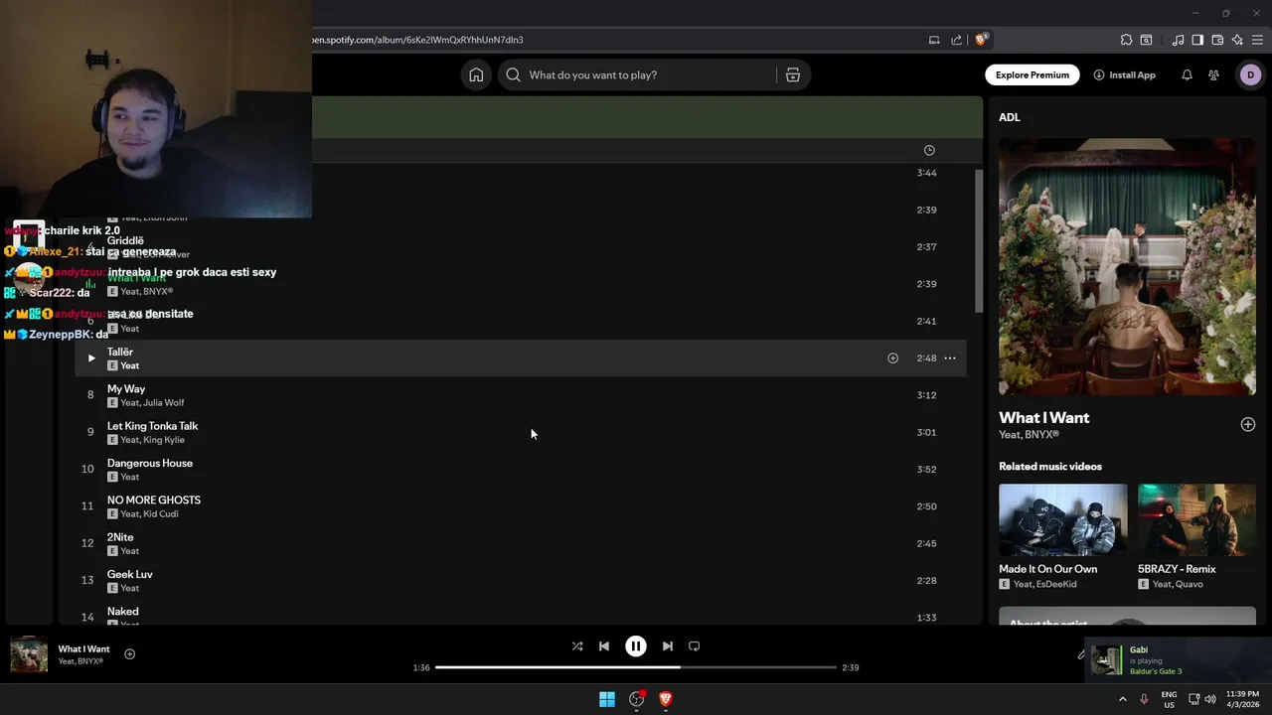Open the taskbar volume control

pos(1210,699)
